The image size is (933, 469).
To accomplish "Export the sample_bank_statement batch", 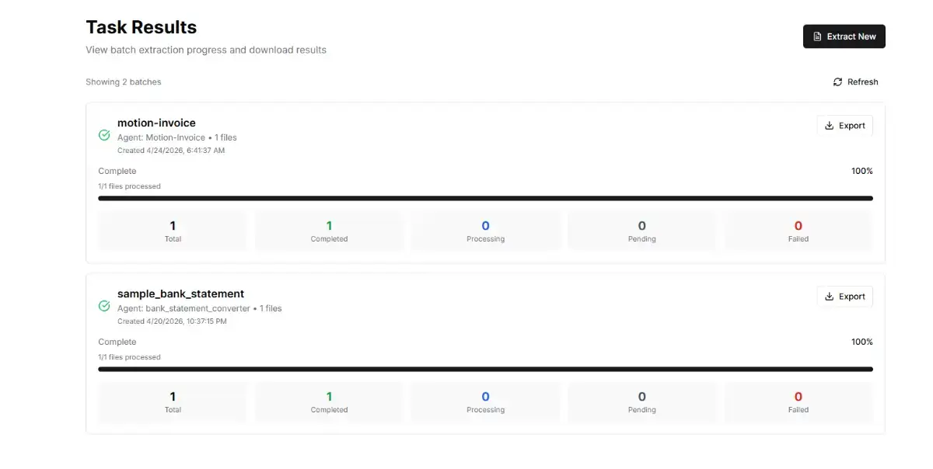I will pos(844,297).
